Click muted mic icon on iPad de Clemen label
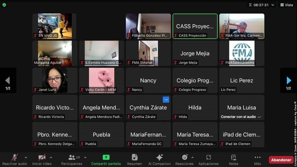297x167 pixels. [222, 144]
